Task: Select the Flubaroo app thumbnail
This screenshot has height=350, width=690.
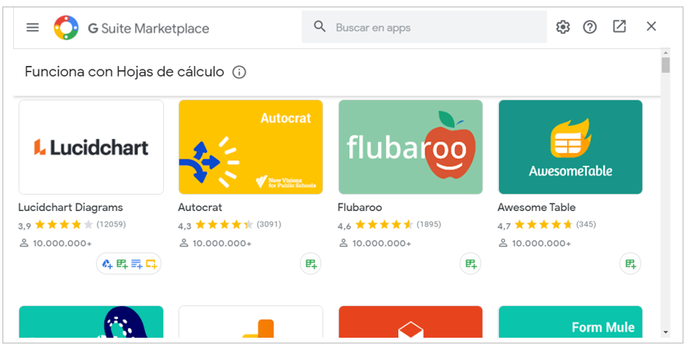Action: click(x=411, y=147)
